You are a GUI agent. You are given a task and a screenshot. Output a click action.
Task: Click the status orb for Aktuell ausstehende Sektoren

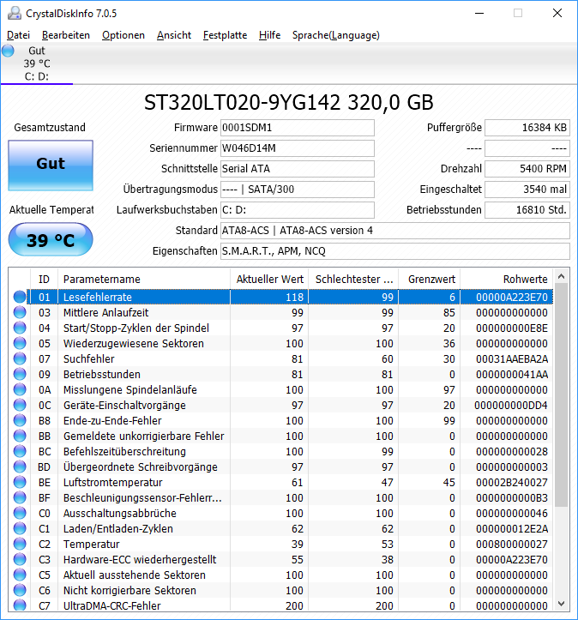coord(20,575)
